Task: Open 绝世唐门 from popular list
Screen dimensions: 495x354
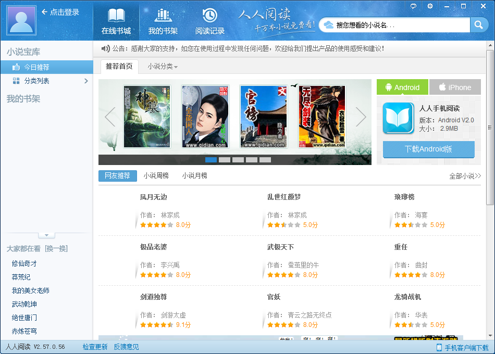Action: coord(24,318)
